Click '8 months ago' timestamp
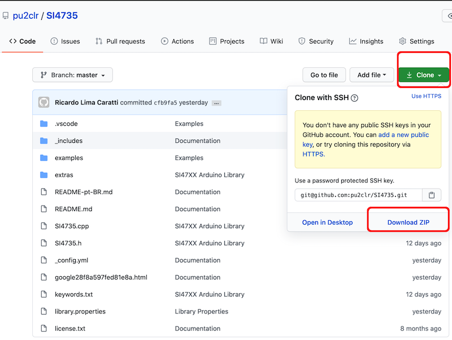The width and height of the screenshot is (452, 340). (x=420, y=329)
